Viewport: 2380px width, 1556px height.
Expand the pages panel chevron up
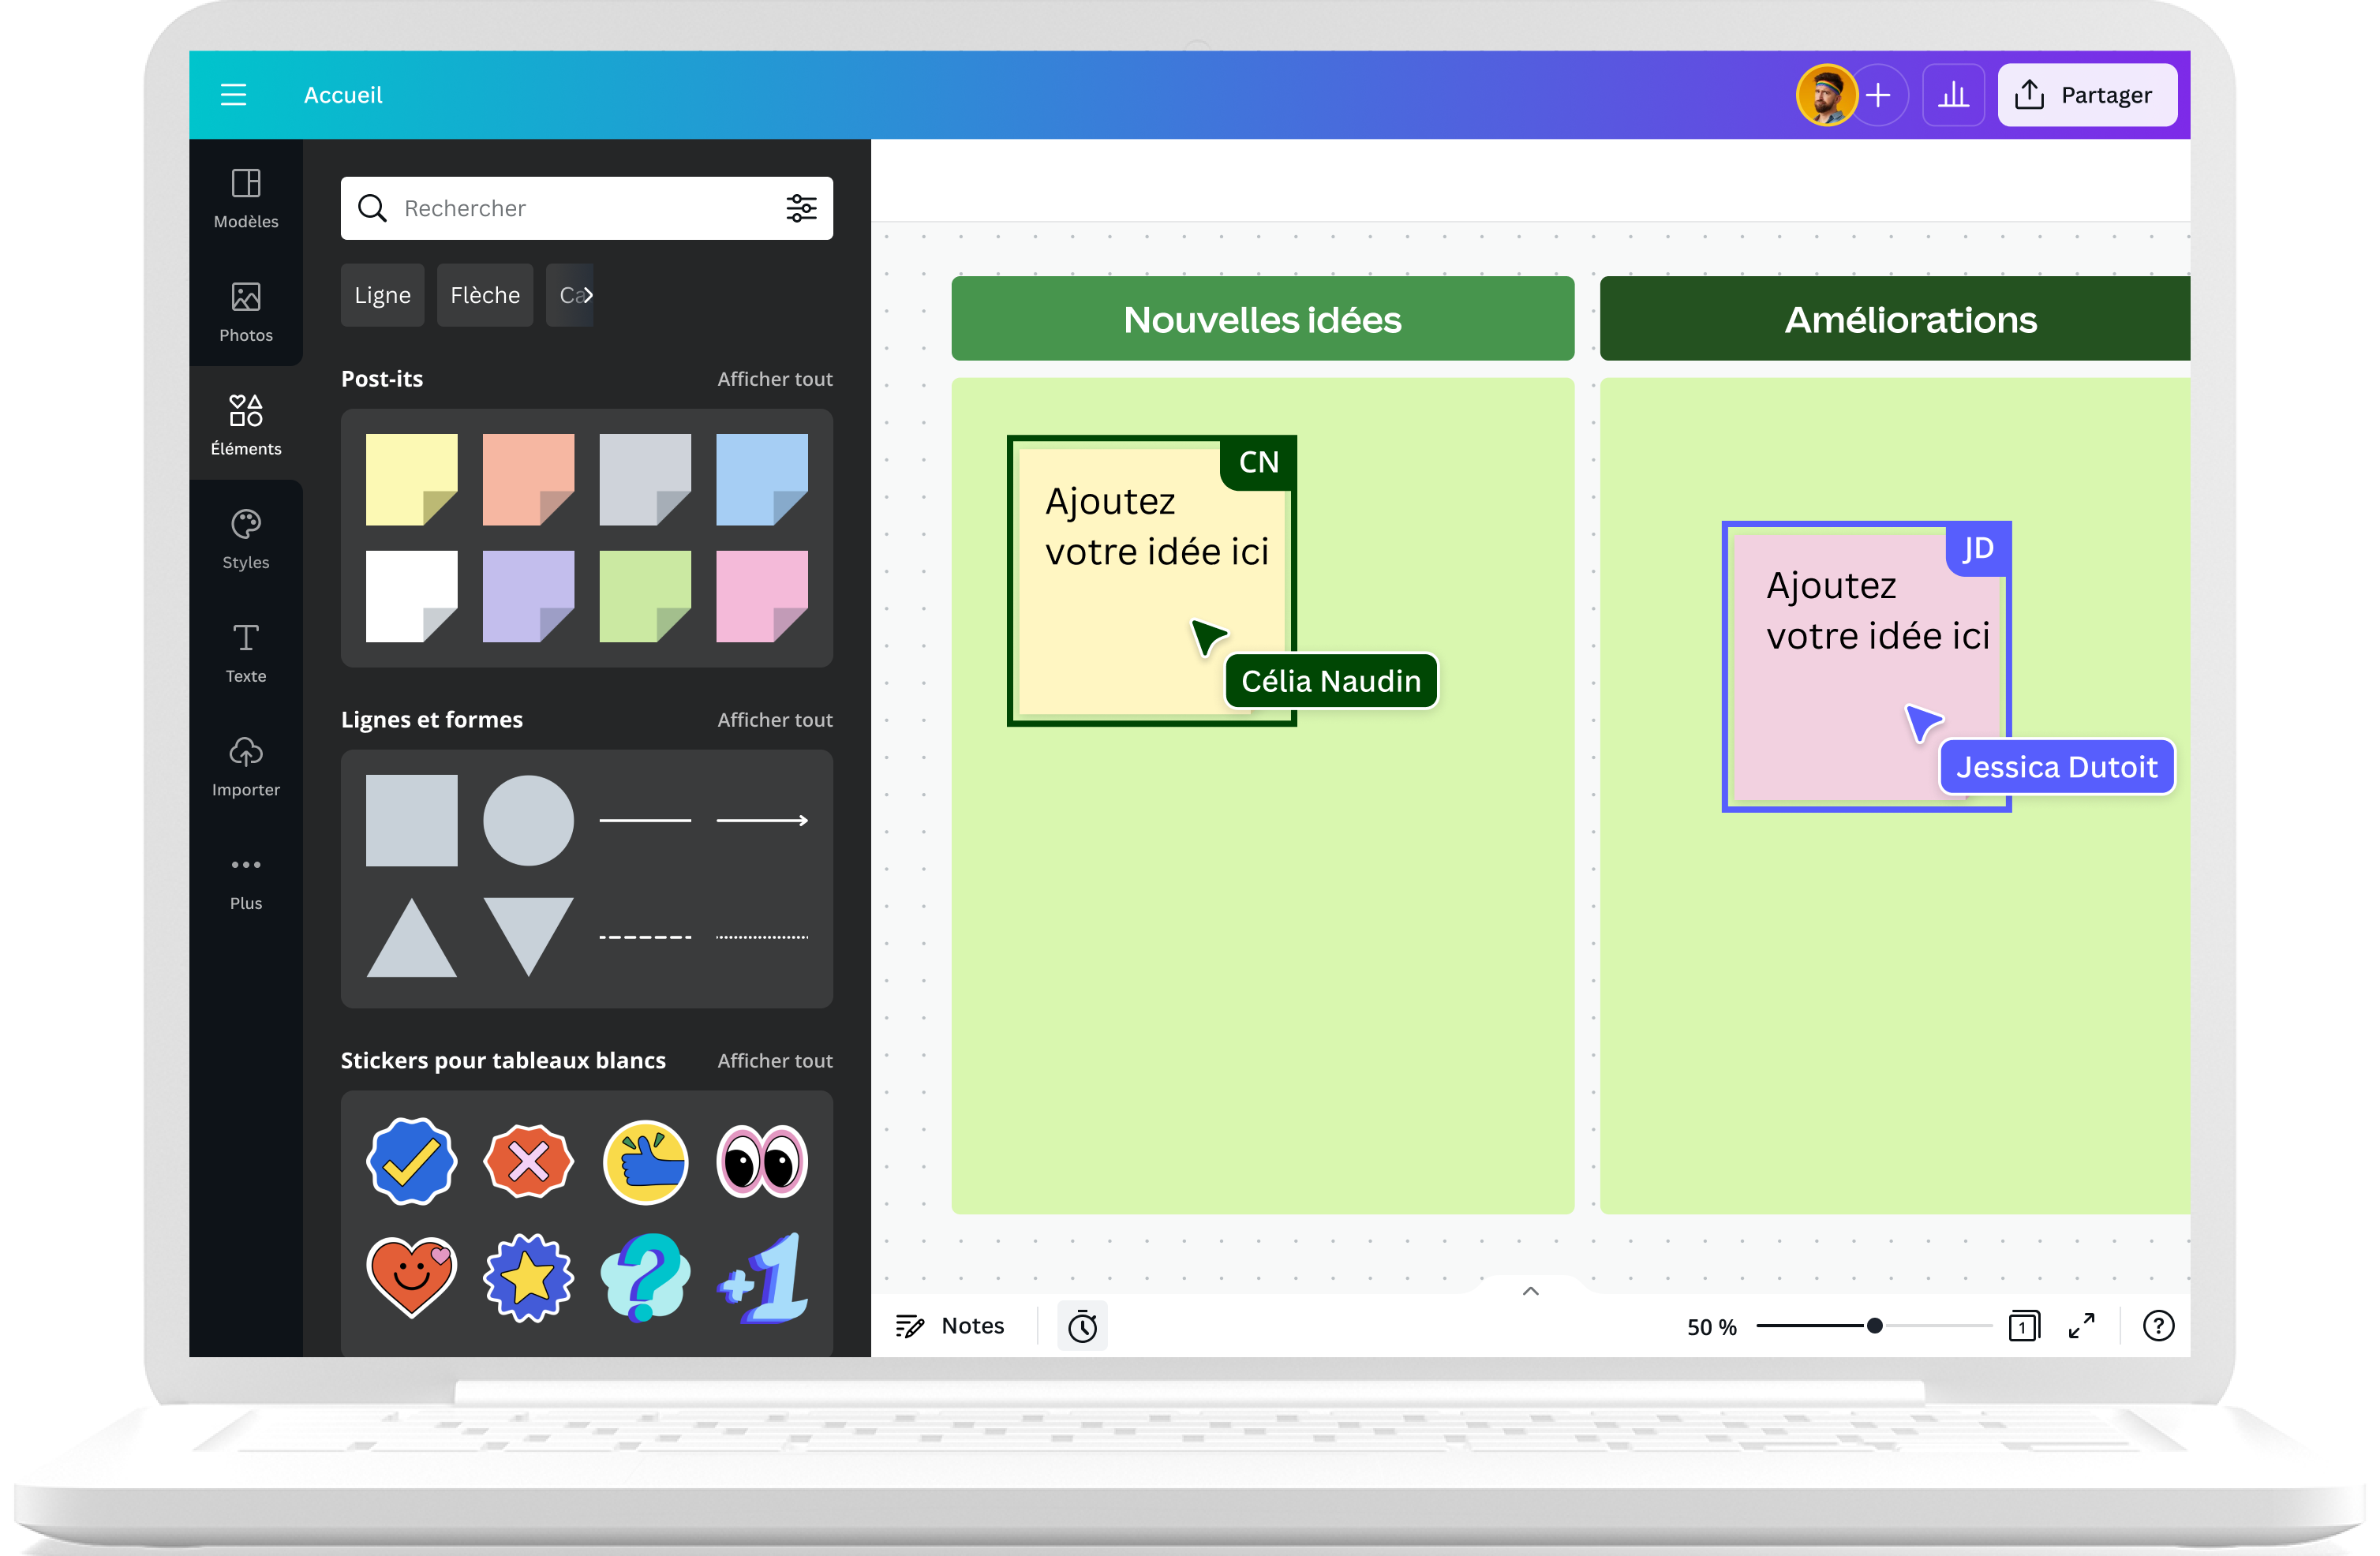tap(1530, 1291)
